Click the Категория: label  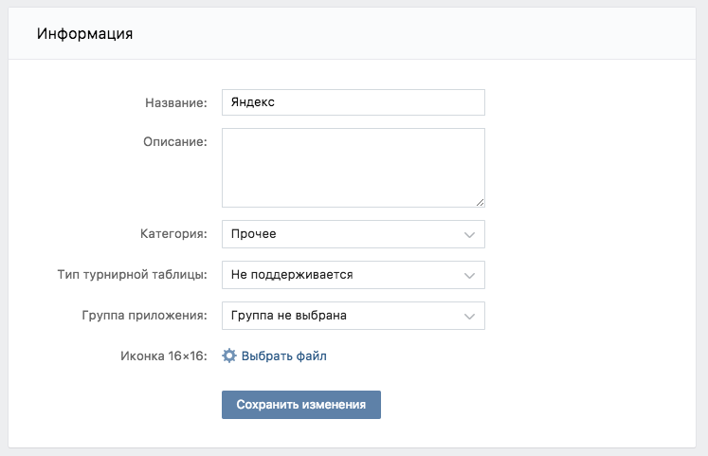(173, 234)
